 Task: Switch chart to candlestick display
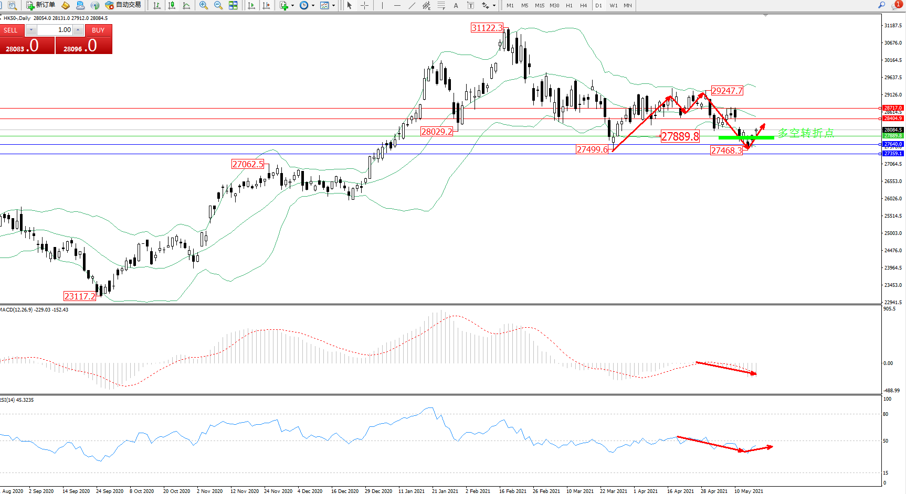pos(172,5)
